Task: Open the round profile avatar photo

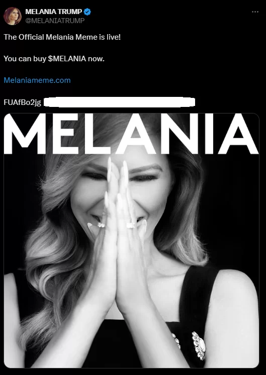Action: [13, 16]
